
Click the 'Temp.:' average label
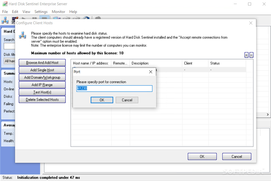pyautogui.click(x=9, y=134)
